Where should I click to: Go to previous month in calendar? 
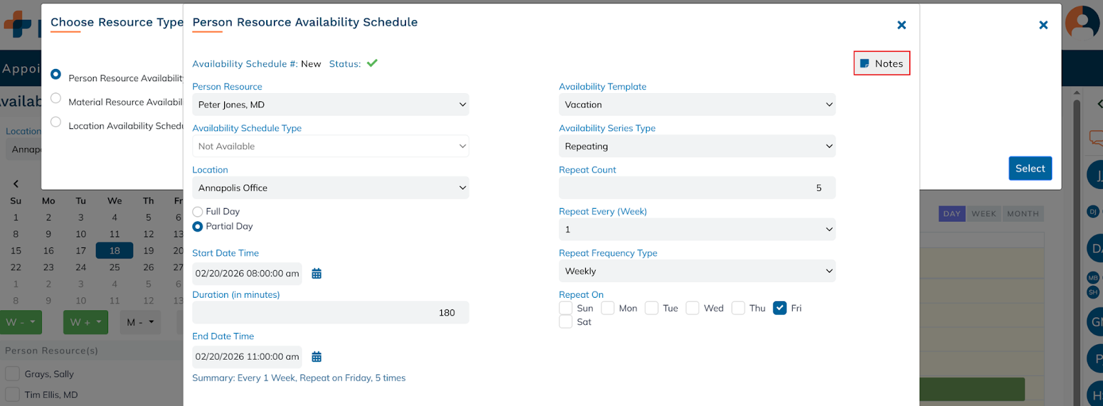click(16, 183)
